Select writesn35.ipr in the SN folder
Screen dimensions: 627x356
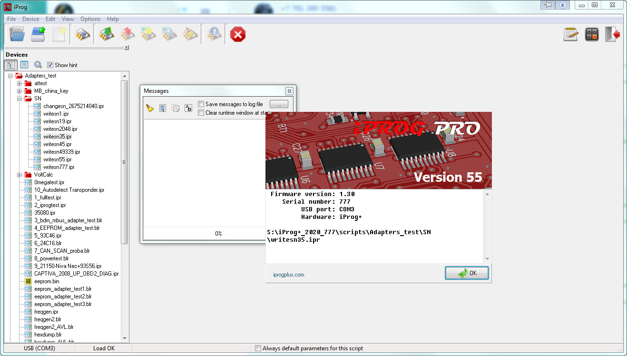[58, 137]
